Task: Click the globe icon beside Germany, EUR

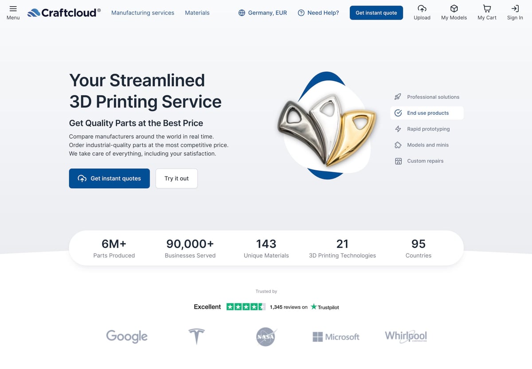Action: coord(242,13)
